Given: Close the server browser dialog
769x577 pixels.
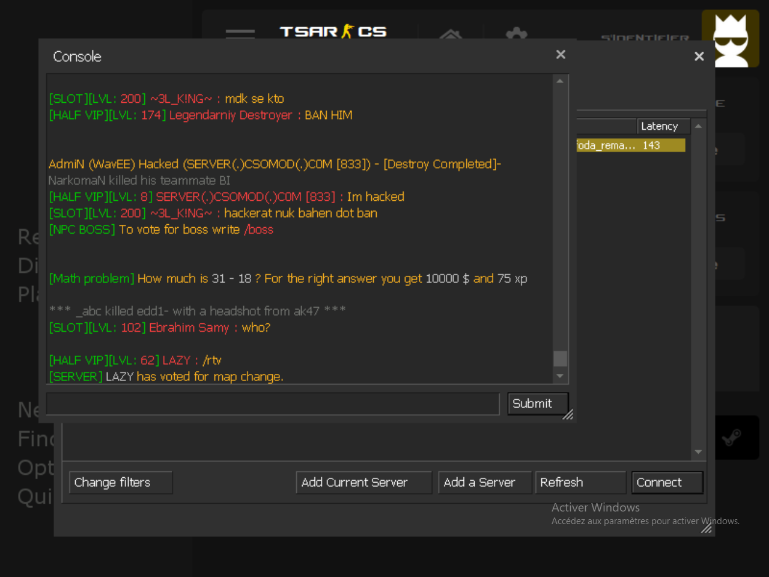Looking at the screenshot, I should [699, 56].
